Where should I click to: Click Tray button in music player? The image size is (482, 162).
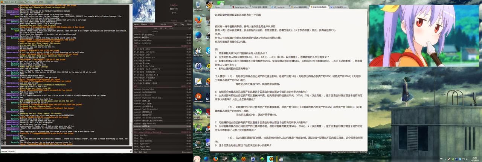coord(182,24)
